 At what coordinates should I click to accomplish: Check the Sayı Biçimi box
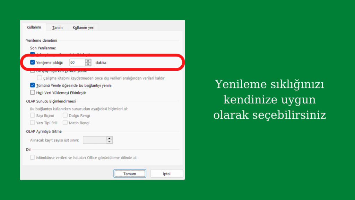[x=33, y=115]
